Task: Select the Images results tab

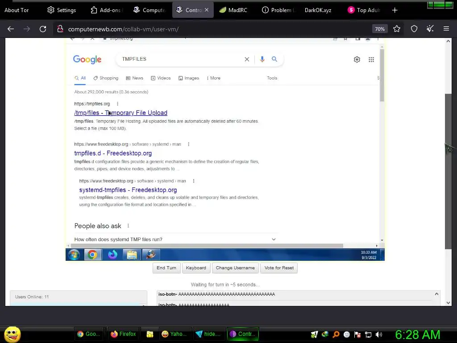Action: [189, 78]
